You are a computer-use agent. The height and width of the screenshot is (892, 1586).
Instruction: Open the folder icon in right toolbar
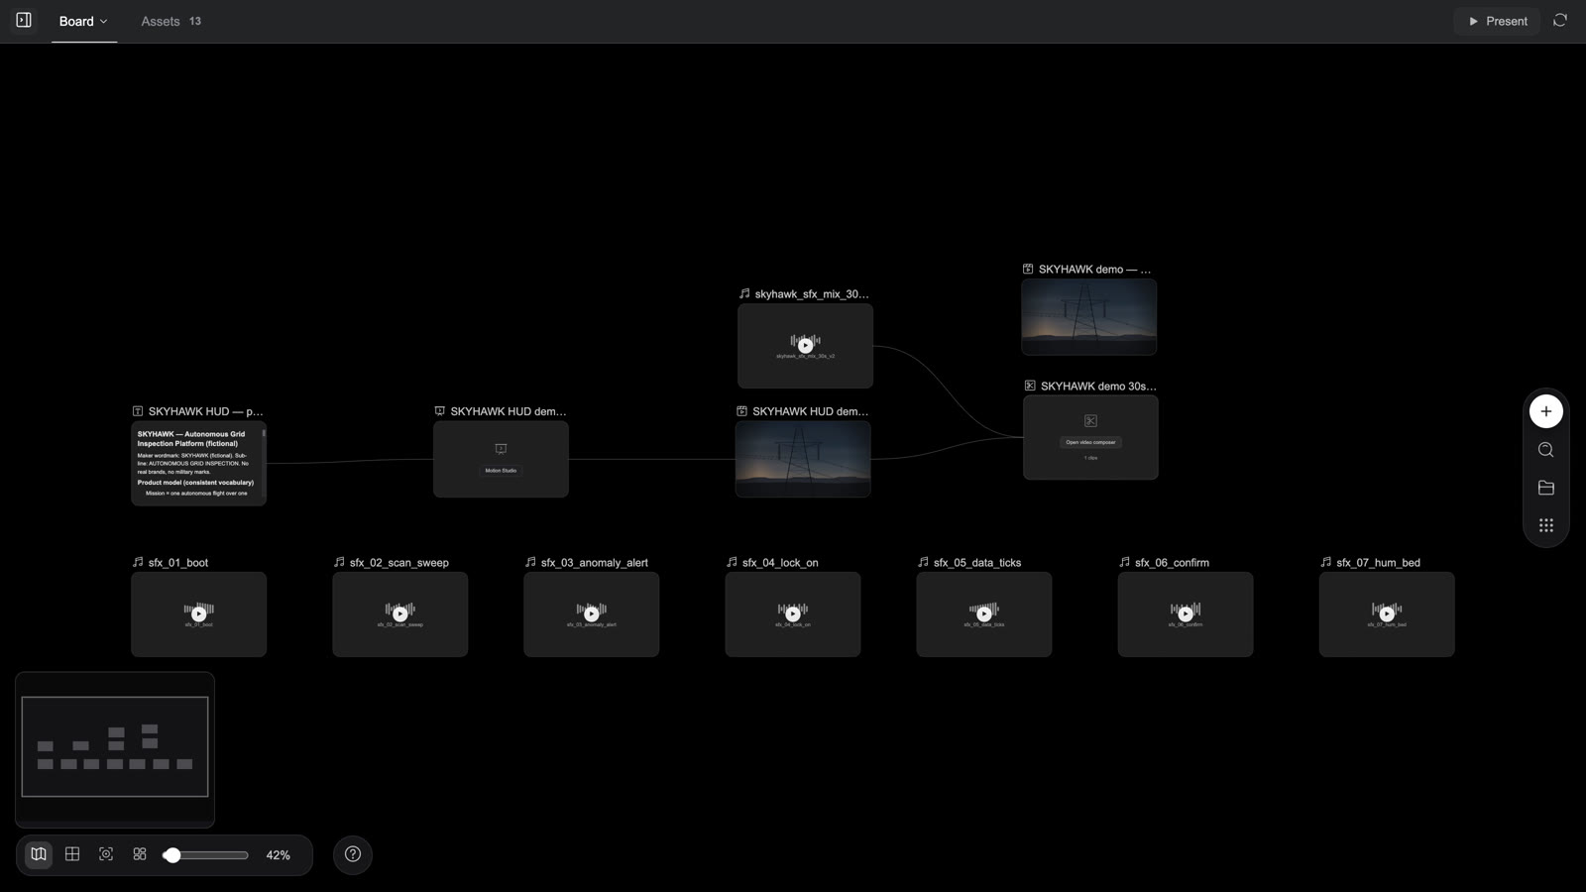1545,488
